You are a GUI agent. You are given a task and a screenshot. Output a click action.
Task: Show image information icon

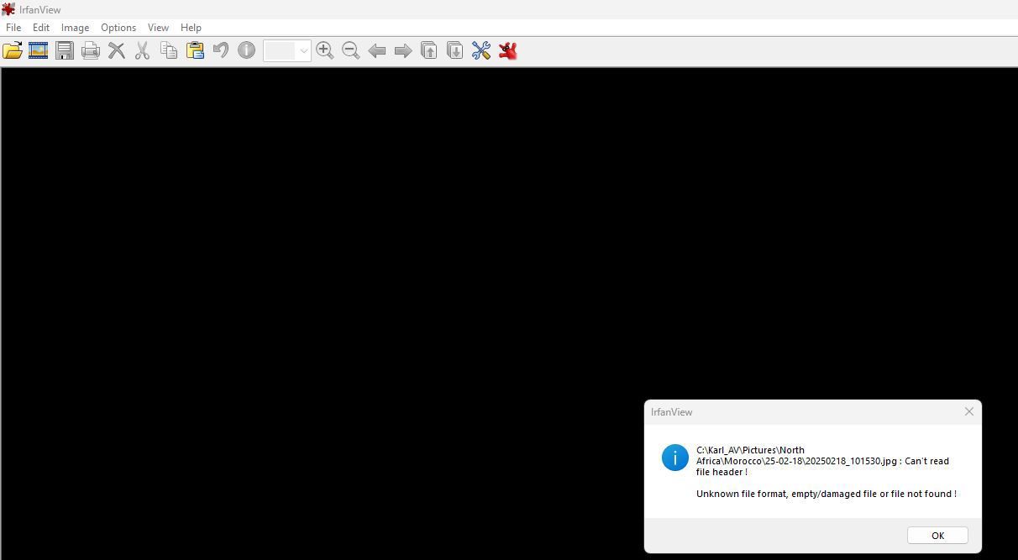(x=246, y=50)
